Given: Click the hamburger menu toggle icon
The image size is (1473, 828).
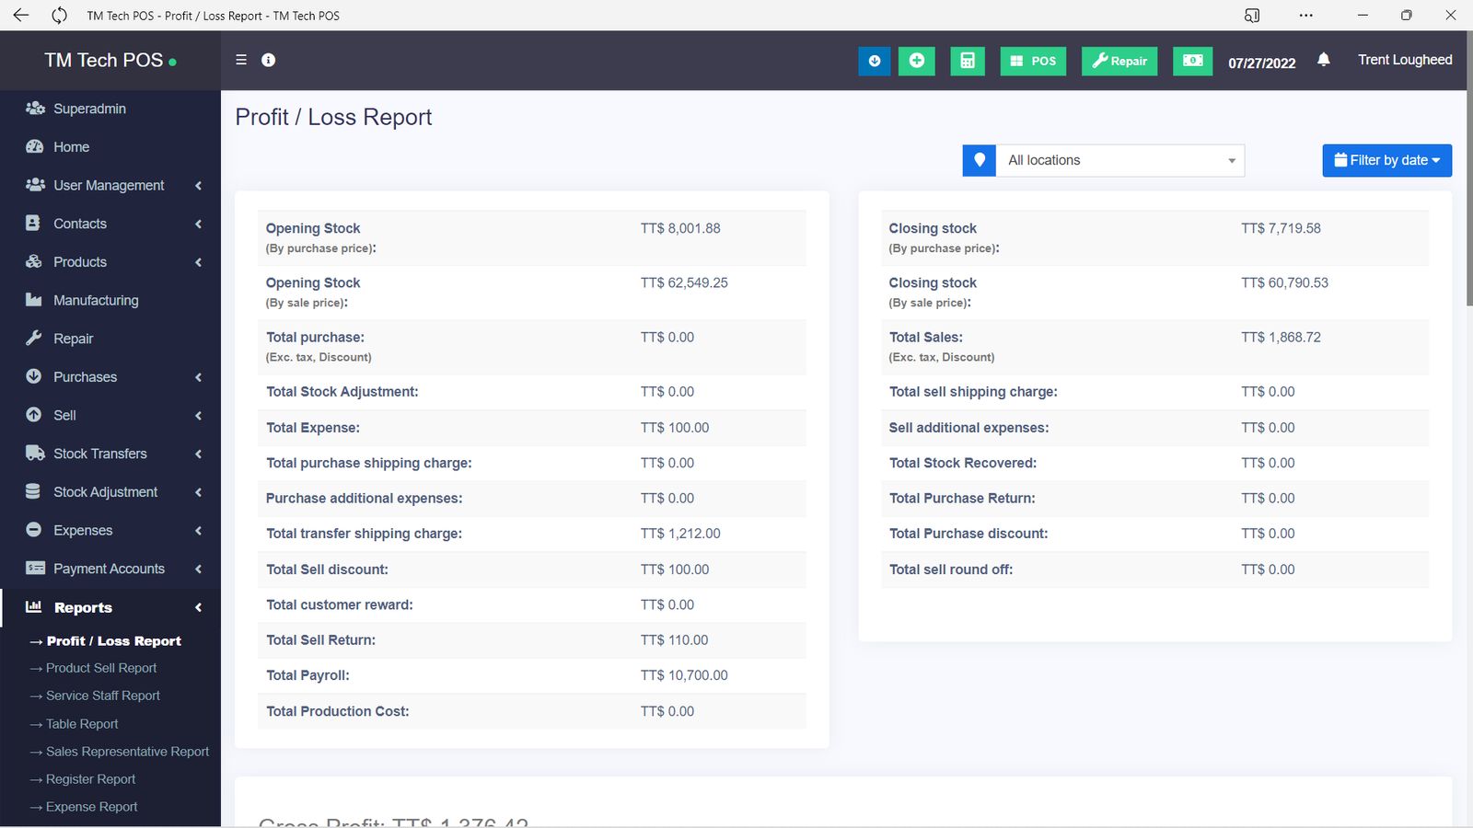Looking at the screenshot, I should click(x=241, y=60).
